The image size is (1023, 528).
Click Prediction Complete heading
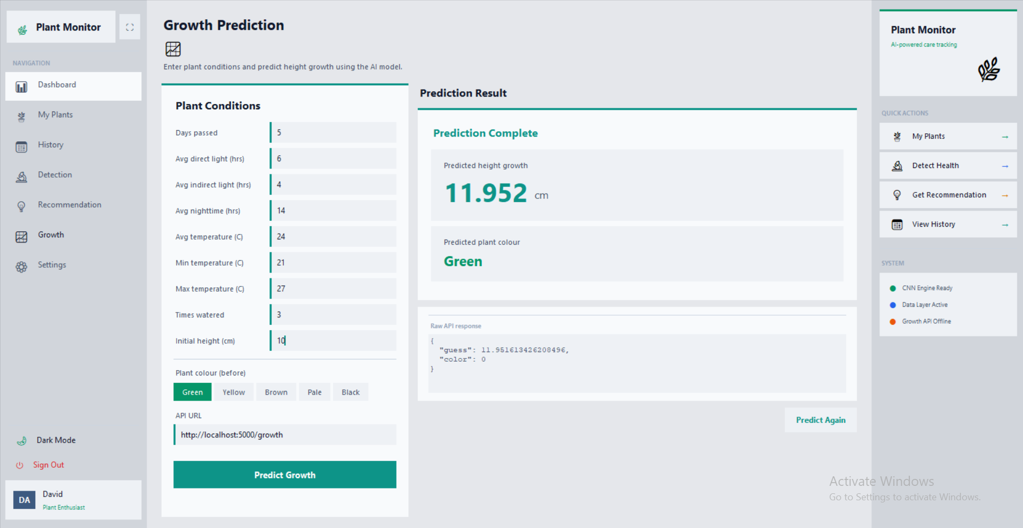tap(486, 133)
